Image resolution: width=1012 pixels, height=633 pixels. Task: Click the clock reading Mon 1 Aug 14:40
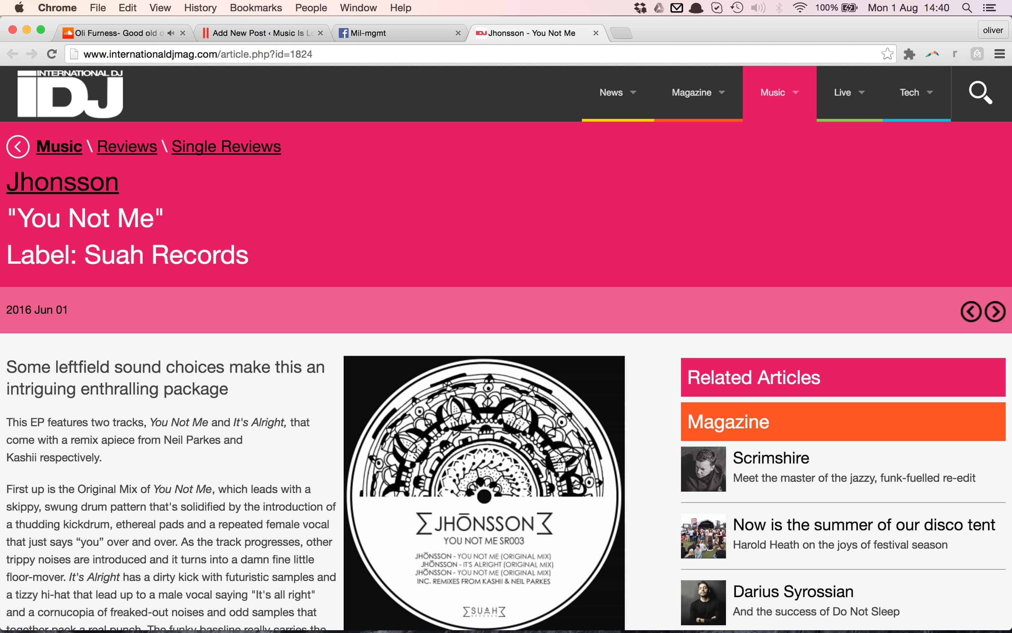tap(908, 7)
